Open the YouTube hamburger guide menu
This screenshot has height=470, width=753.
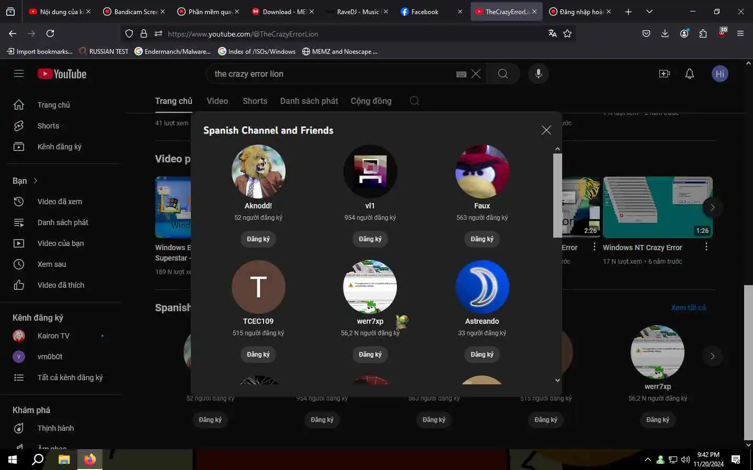tap(19, 74)
